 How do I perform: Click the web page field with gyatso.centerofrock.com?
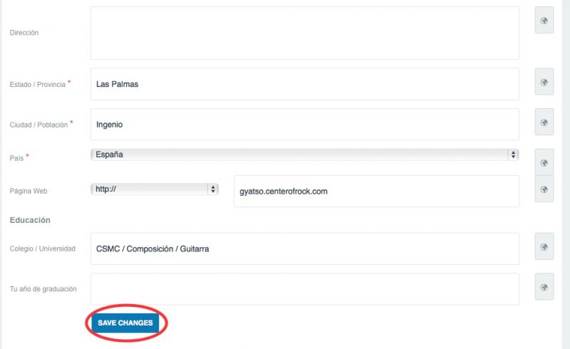pyautogui.click(x=377, y=191)
